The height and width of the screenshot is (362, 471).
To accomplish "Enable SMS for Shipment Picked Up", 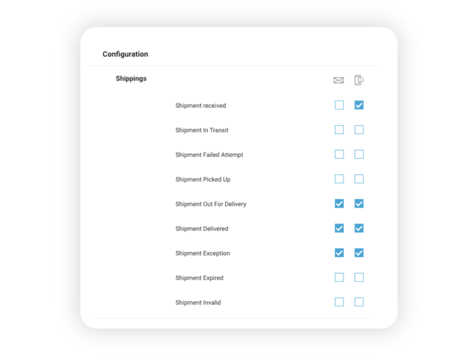I will 359,179.
